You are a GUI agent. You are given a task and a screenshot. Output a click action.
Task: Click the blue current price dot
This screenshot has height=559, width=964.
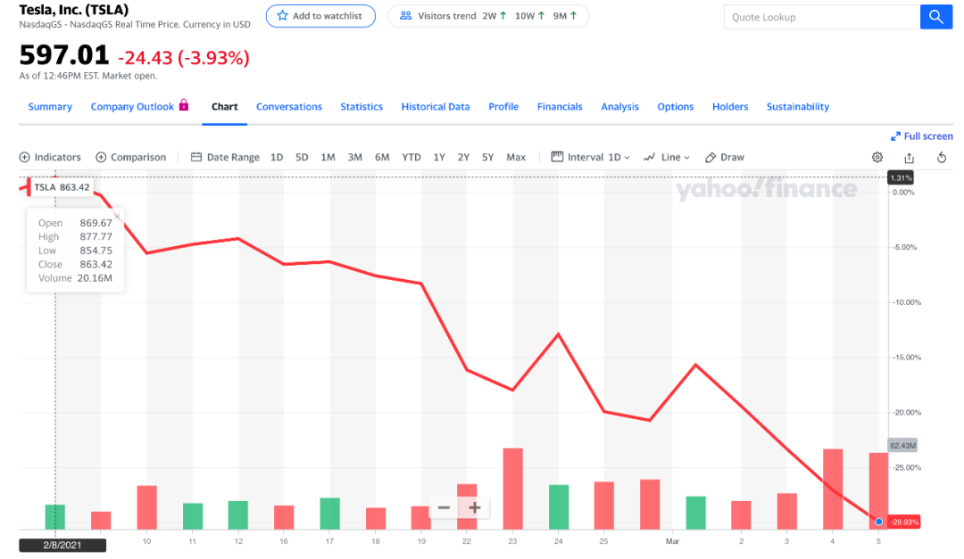point(878,522)
